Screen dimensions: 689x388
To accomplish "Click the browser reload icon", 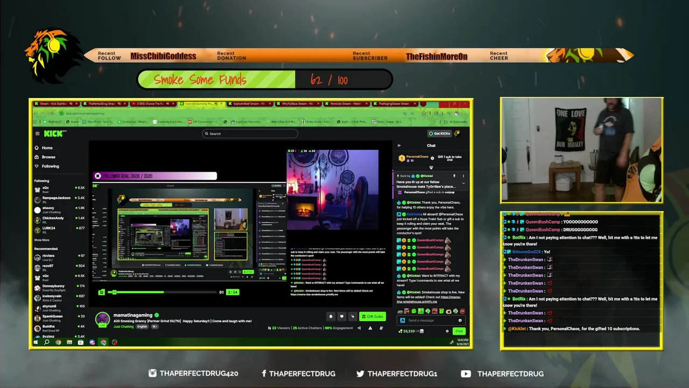I will (x=52, y=113).
